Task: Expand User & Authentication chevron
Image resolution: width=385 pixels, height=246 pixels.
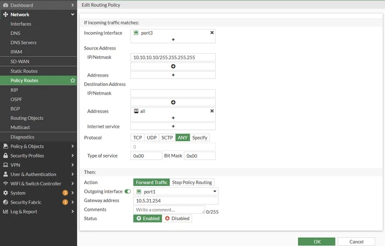Action: [72, 174]
